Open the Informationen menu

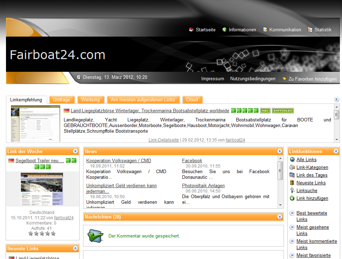[242, 30]
